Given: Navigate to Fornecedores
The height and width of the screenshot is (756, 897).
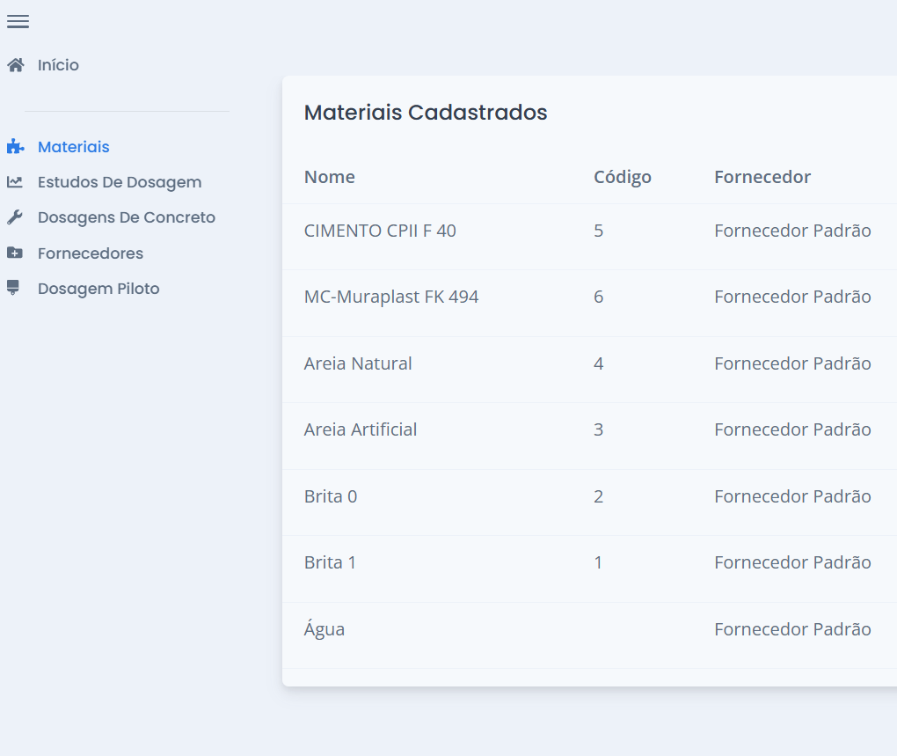Looking at the screenshot, I should (x=91, y=253).
